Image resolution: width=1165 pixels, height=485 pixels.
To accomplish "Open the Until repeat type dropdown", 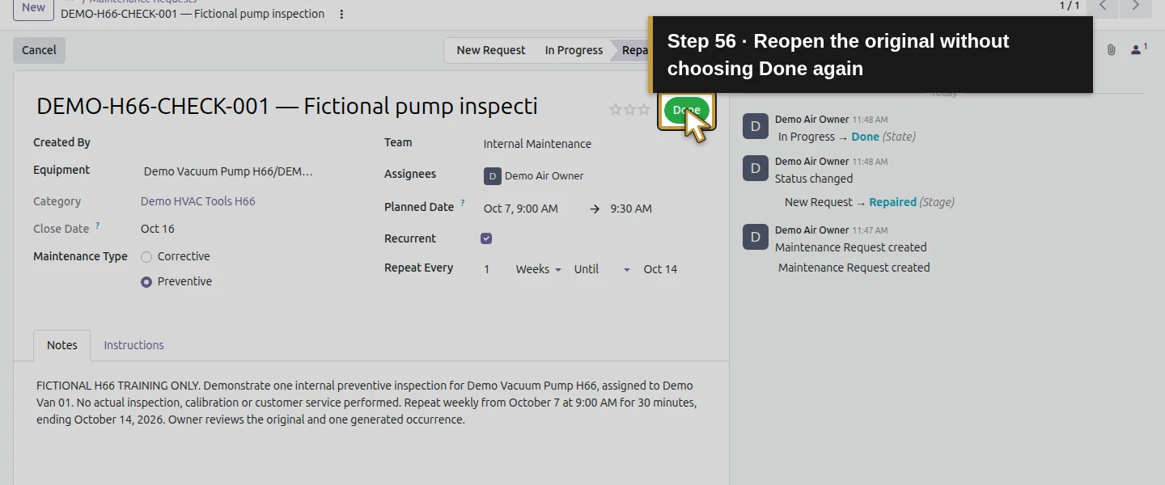I will [x=602, y=269].
